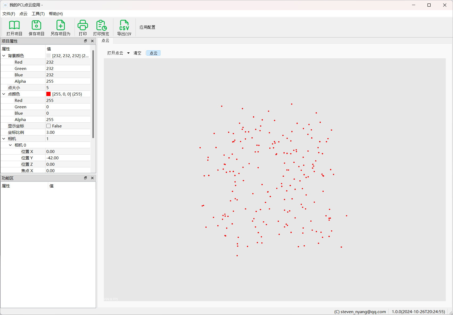The width and height of the screenshot is (453, 315).
Task: Open the 工具(T) menu
Action: click(x=38, y=14)
